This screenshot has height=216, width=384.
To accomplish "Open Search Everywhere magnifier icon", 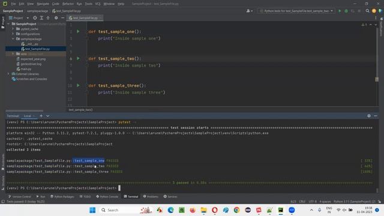I will pos(367,11).
